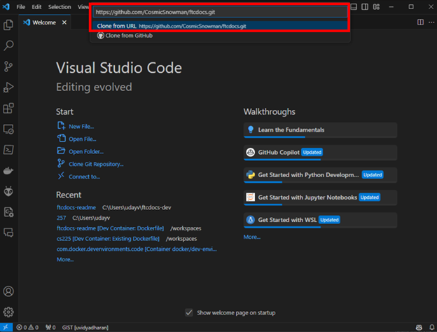This screenshot has height=332, width=437.
Task: Close the Welcome tab
Action: 66,22
